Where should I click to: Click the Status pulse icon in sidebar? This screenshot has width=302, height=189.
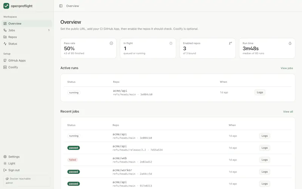[x=5, y=44]
